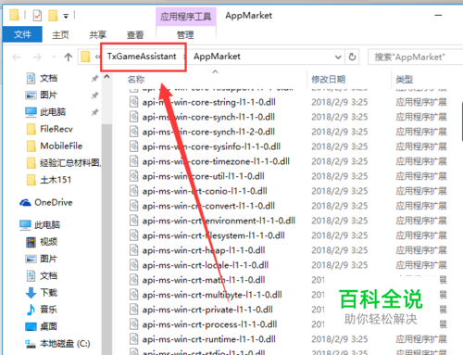The height and width of the screenshot is (355, 463).
Task: Select api-ms-win-crt-multibyte-l1-1-0.dll file icon
Action: coord(133,294)
